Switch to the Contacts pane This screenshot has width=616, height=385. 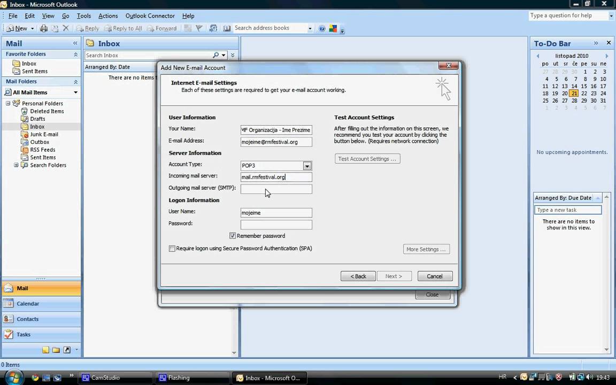[x=41, y=319]
